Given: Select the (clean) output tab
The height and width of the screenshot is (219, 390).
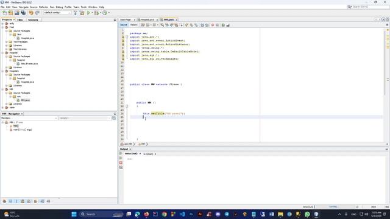Looking at the screenshot, I should (149, 154).
